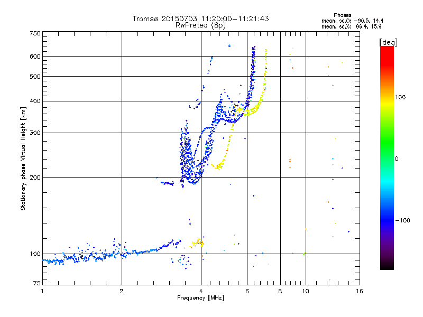Click the x-axis tick label '16'

(x=360, y=291)
